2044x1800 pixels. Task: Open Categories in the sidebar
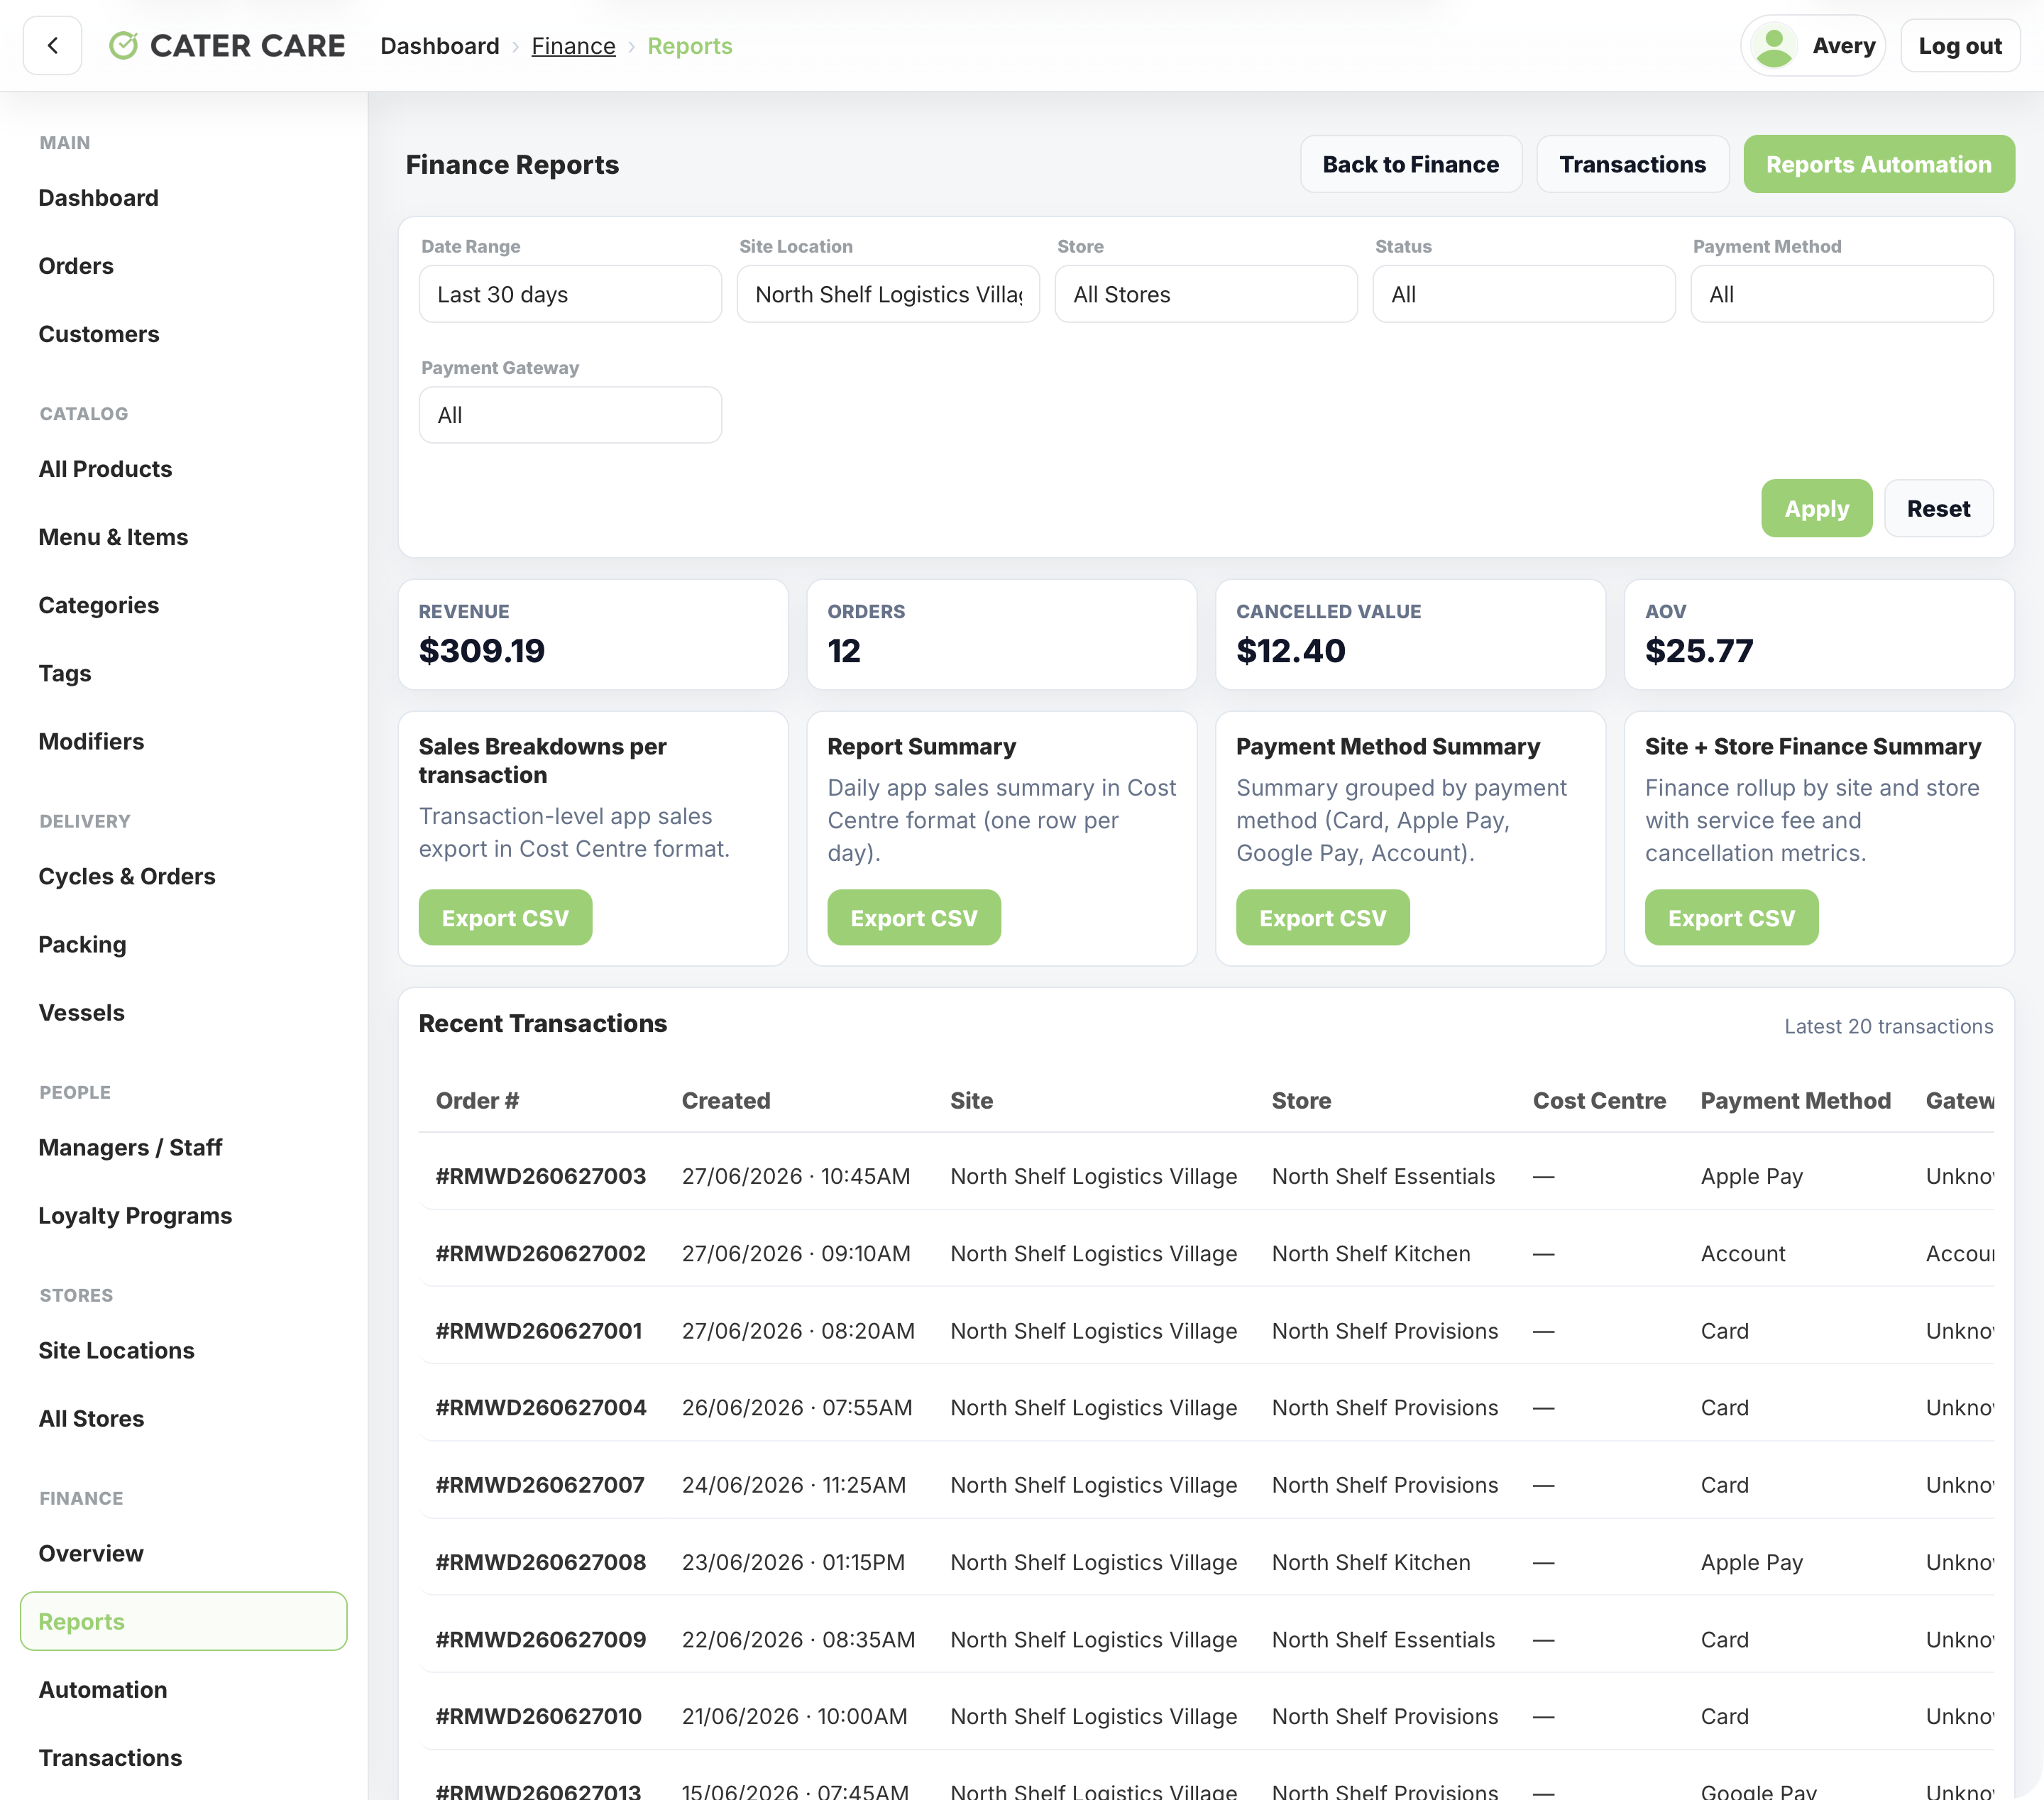click(98, 605)
